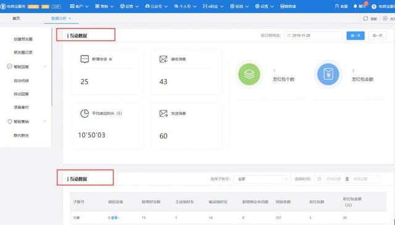Image resolution: width=395 pixels, height=225 pixels.
Task: Open the 运营 menu in top bar
Action: tap(129, 6)
